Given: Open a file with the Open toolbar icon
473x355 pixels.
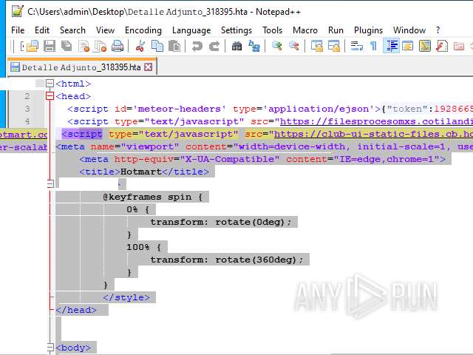Looking at the screenshot, I should tap(33, 46).
